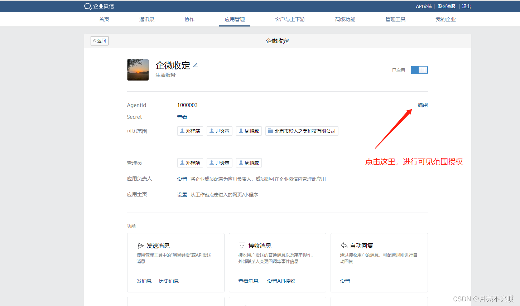Image resolution: width=520 pixels, height=306 pixels.
Task: Click the 自动回复 reply arrow icon
Action: [344, 246]
